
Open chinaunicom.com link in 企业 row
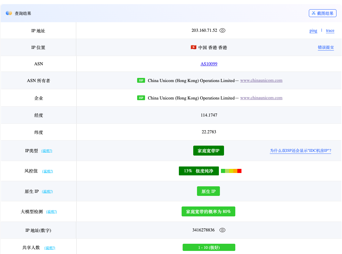[261, 98]
